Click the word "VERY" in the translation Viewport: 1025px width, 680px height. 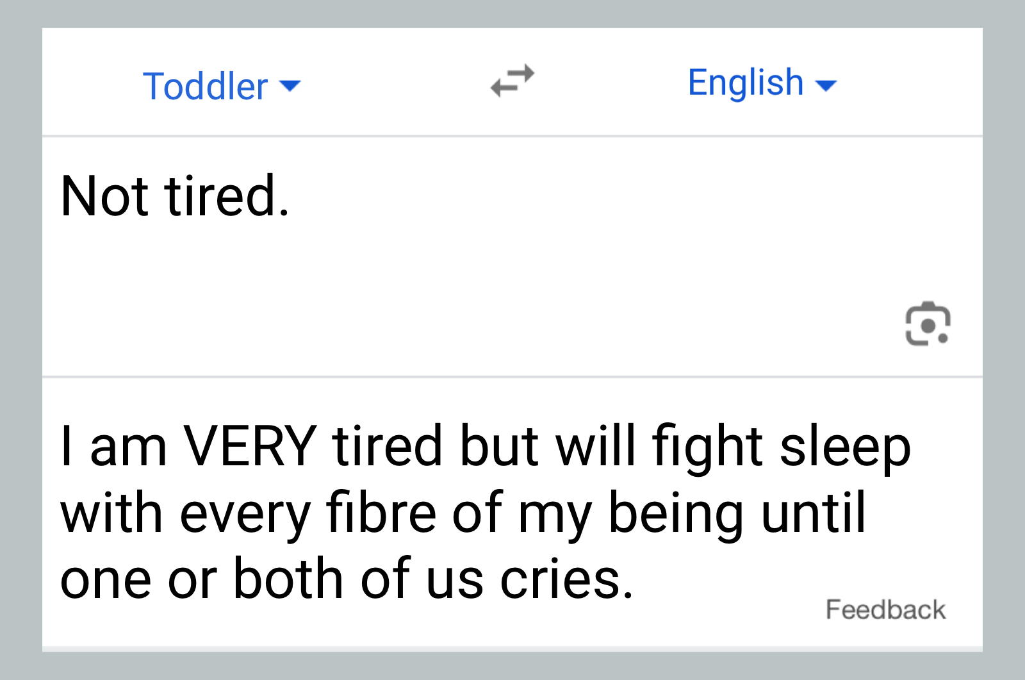[x=250, y=445]
